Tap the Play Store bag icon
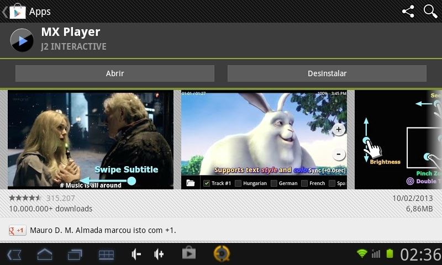Viewport: 442px width, 265px height. point(18,11)
